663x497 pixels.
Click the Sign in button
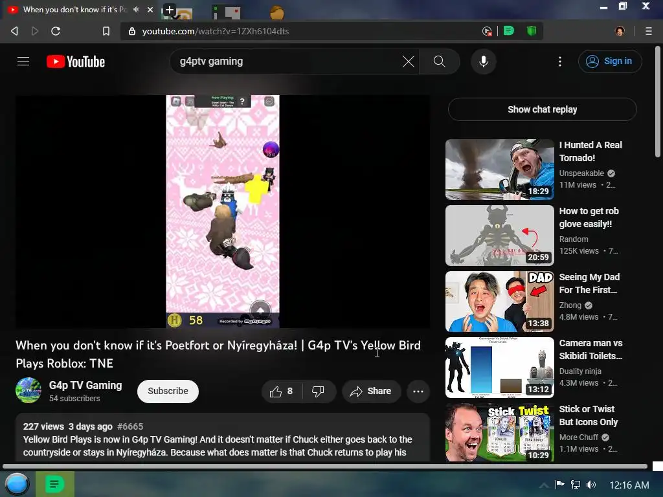coord(610,61)
